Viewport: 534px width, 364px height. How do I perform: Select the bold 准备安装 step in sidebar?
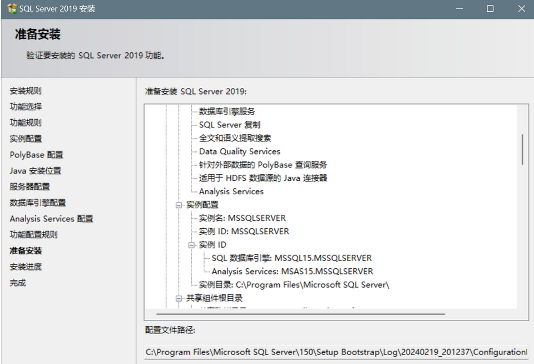(26, 251)
